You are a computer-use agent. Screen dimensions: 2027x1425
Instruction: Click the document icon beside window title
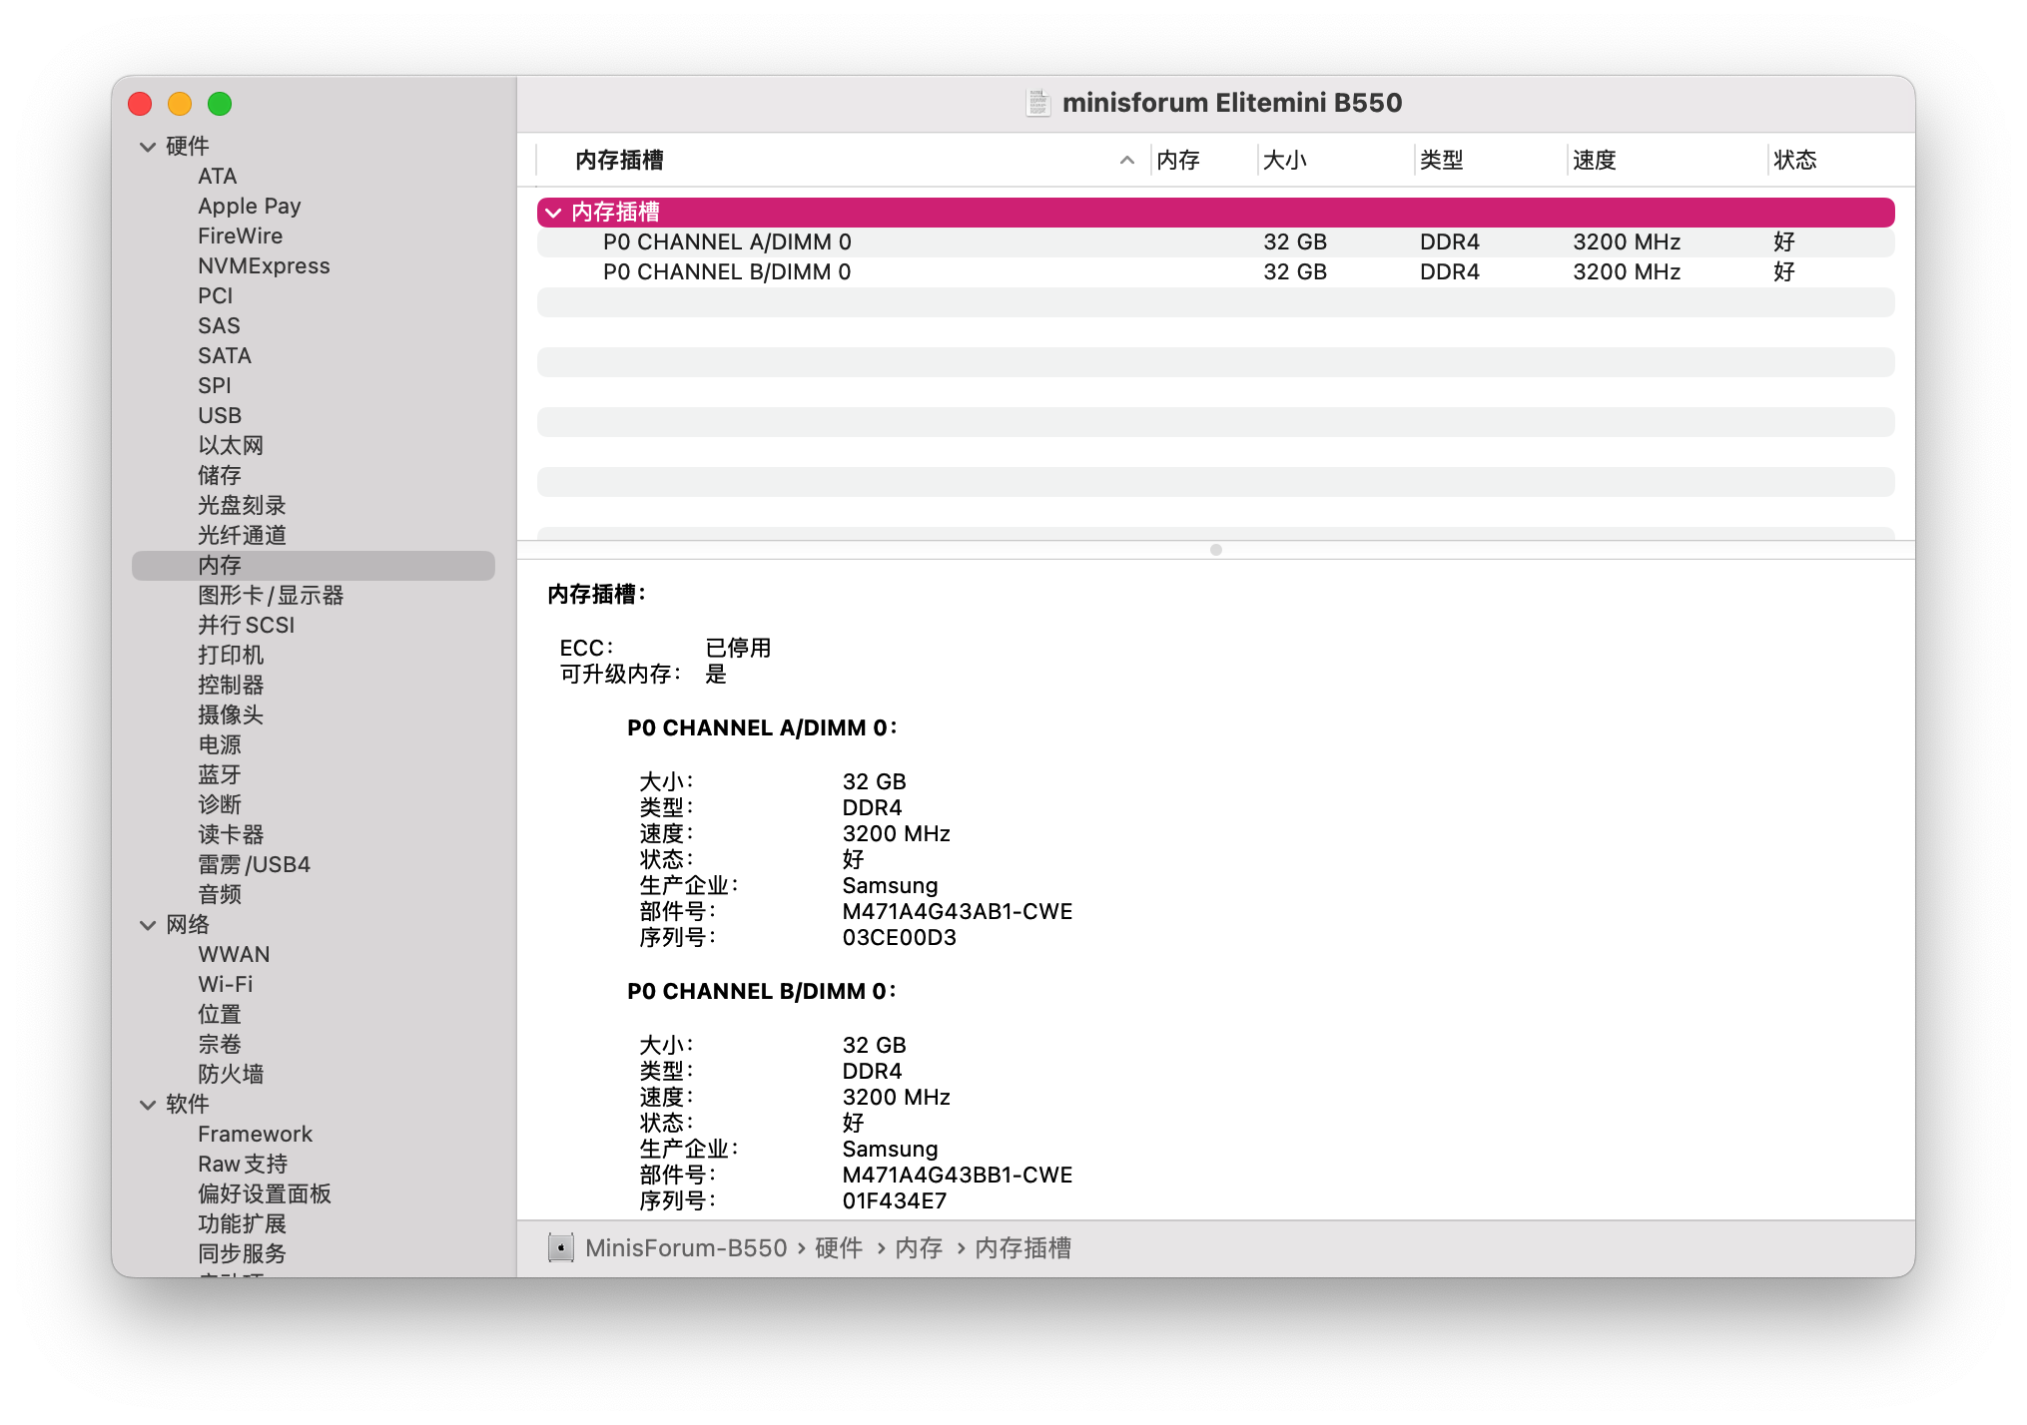coord(1038,103)
